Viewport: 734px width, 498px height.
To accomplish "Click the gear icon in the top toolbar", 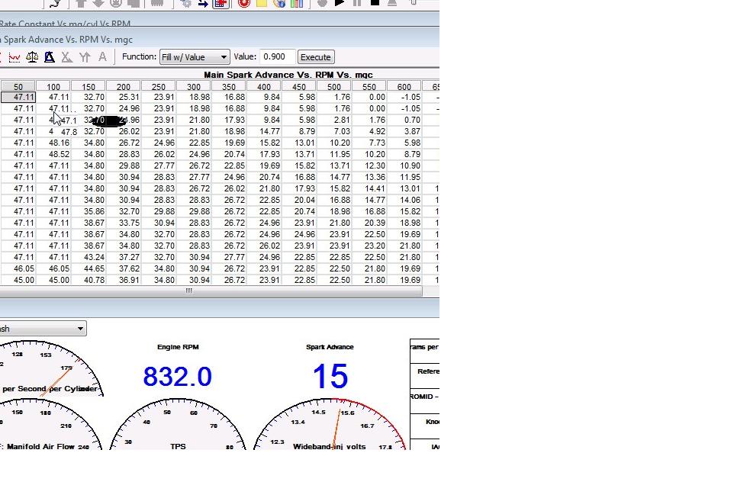I will tap(186, 3).
